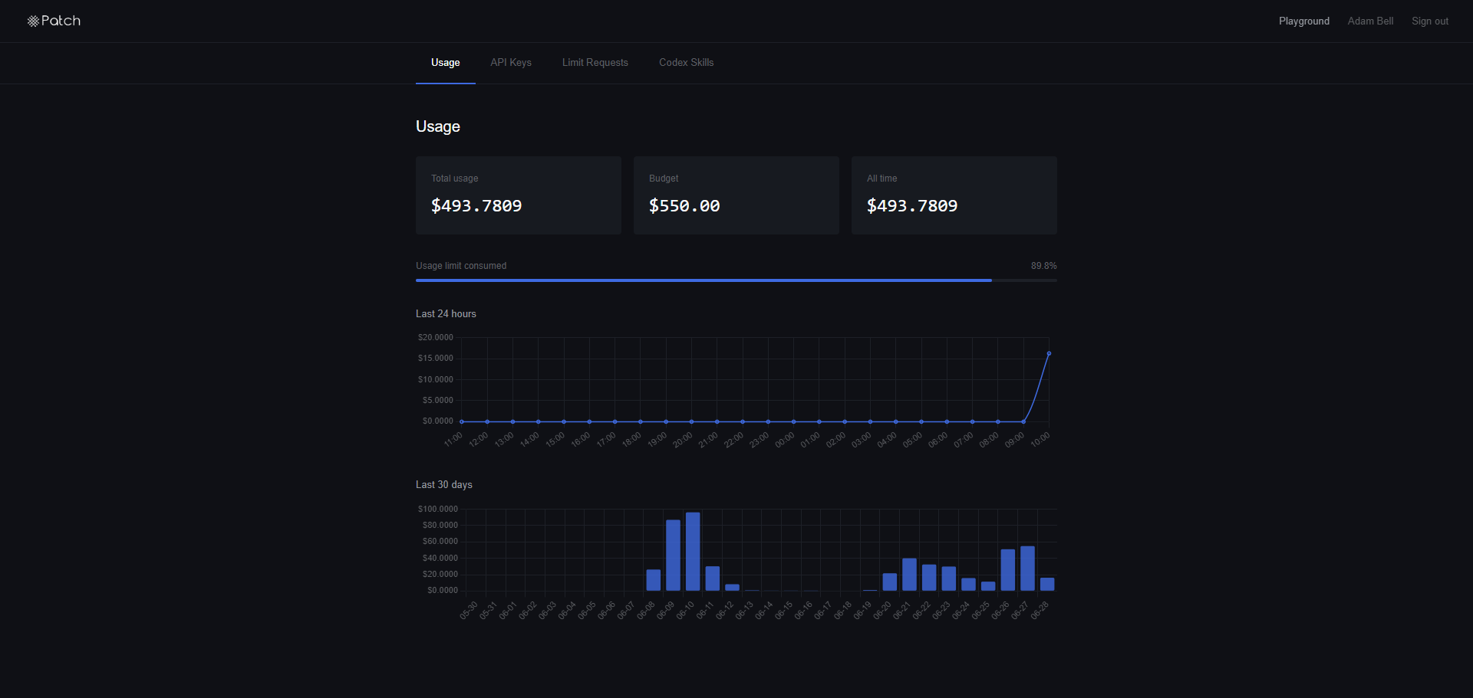Click the 06-23 bar in the 30-day chart
Viewport: 1473px width, 698px height.
(x=949, y=578)
